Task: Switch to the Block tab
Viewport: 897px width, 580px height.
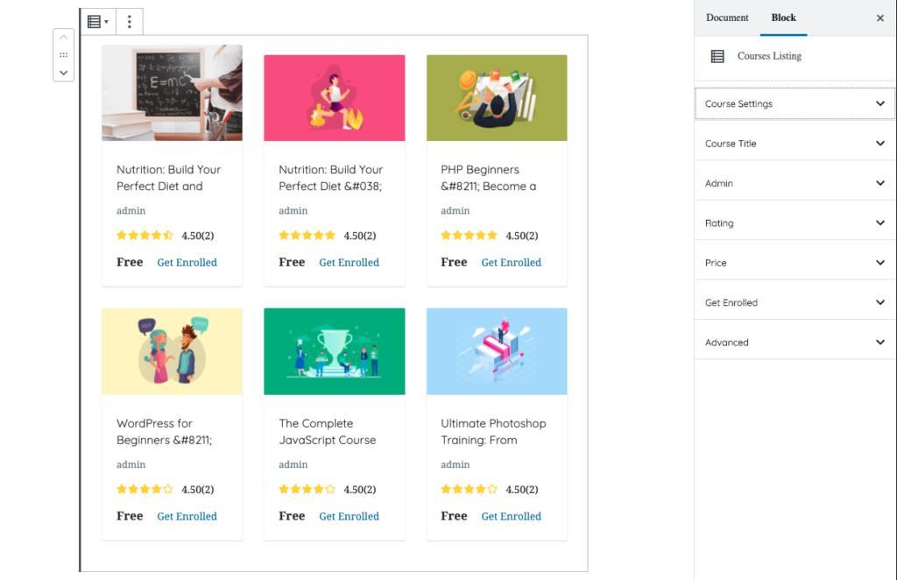Action: click(783, 18)
